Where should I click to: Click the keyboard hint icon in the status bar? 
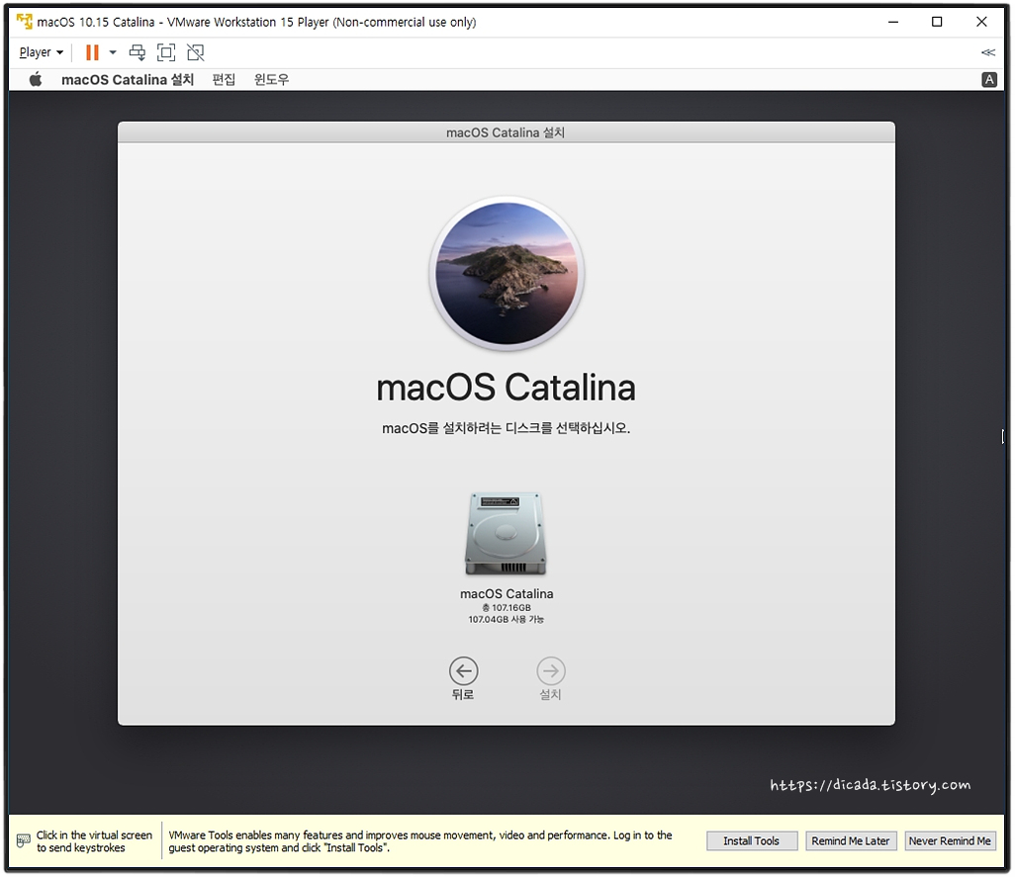(24, 840)
